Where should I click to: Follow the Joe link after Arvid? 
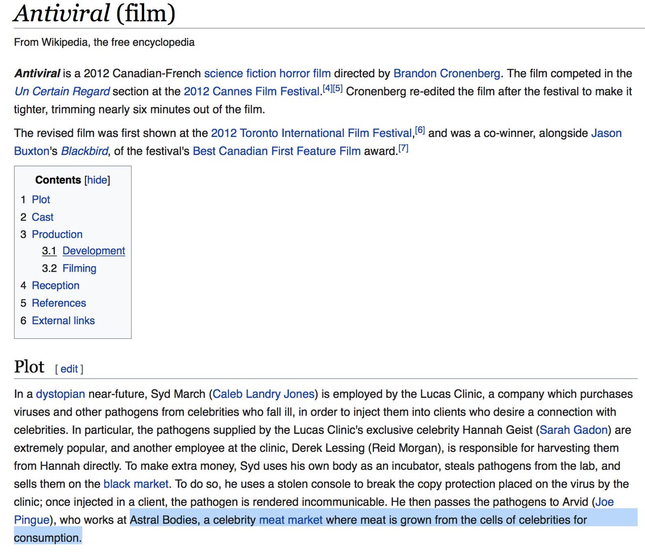(x=604, y=502)
